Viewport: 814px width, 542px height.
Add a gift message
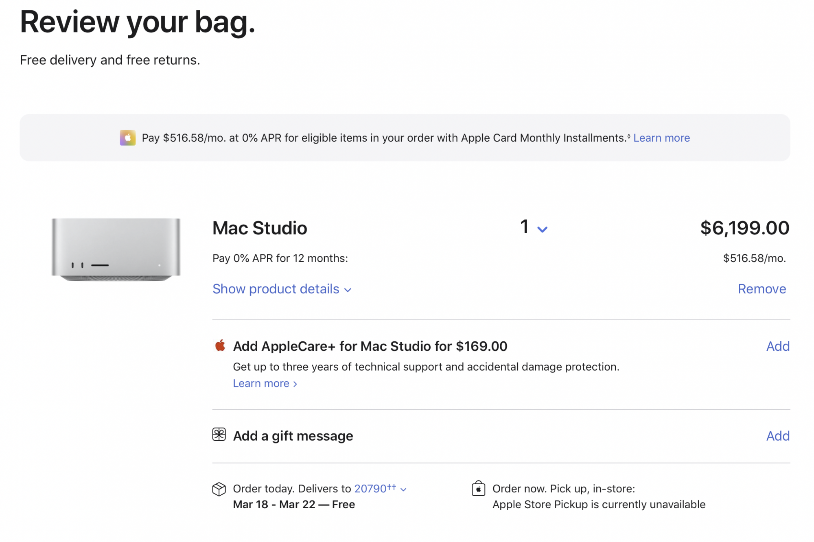777,436
